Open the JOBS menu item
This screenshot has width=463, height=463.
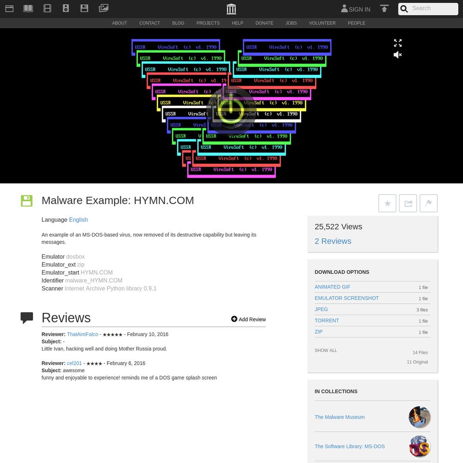pos(291,23)
